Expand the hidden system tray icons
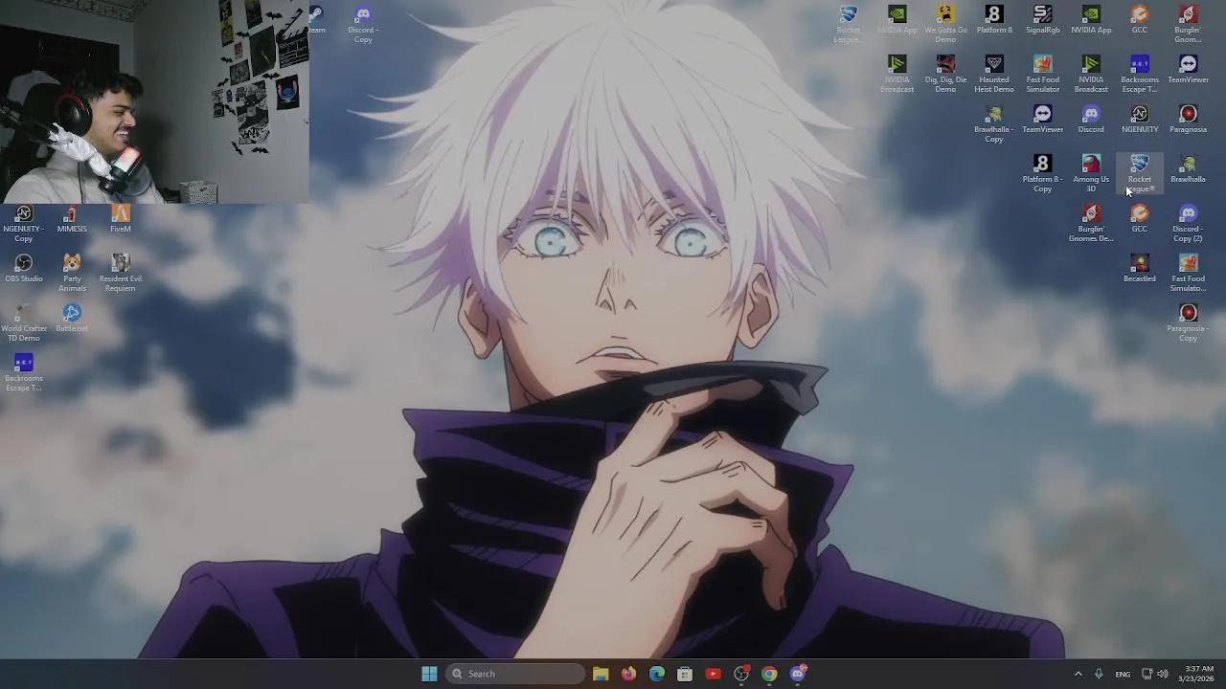The height and width of the screenshot is (689, 1226). (x=1078, y=674)
